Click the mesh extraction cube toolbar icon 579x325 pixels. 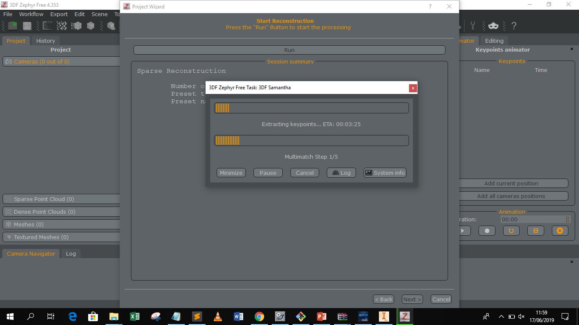77,26
